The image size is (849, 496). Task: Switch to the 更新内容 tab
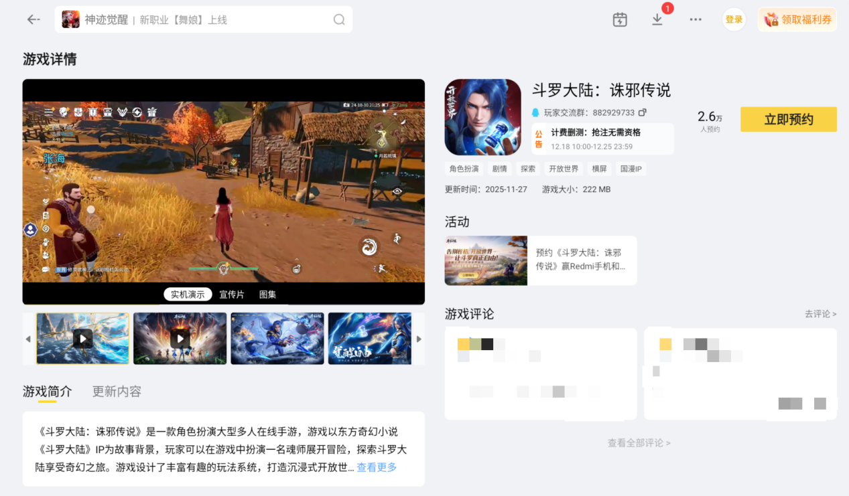coord(116,391)
